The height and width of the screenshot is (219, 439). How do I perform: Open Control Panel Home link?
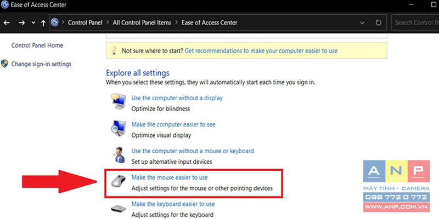click(x=37, y=45)
